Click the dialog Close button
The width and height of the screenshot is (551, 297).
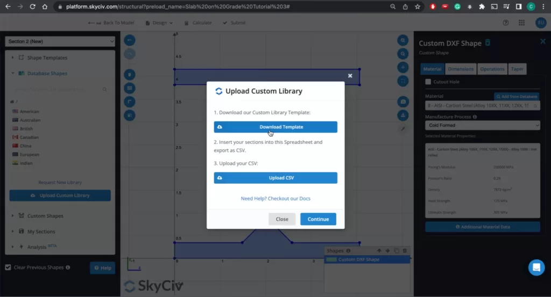tap(282, 219)
